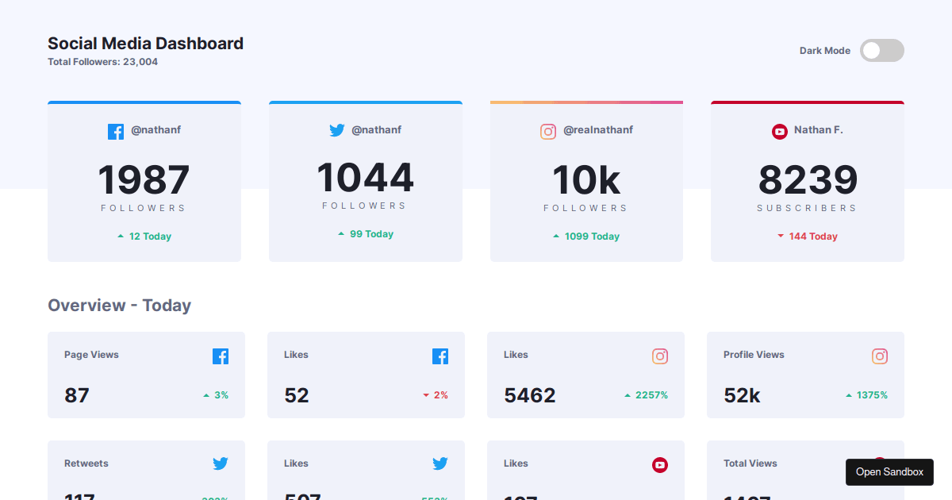Image resolution: width=952 pixels, height=500 pixels.
Task: Click the Facebook icon next to @nathanf
Action: pyautogui.click(x=116, y=131)
